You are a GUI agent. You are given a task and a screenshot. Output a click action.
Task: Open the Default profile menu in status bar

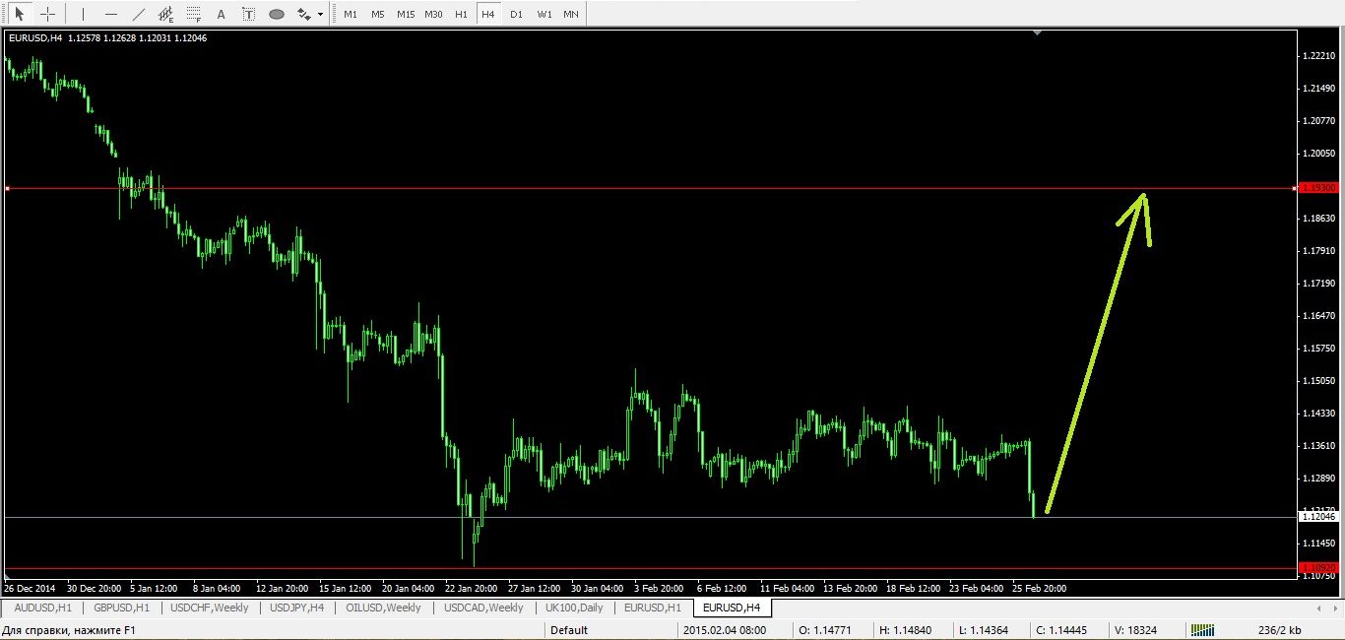click(568, 630)
